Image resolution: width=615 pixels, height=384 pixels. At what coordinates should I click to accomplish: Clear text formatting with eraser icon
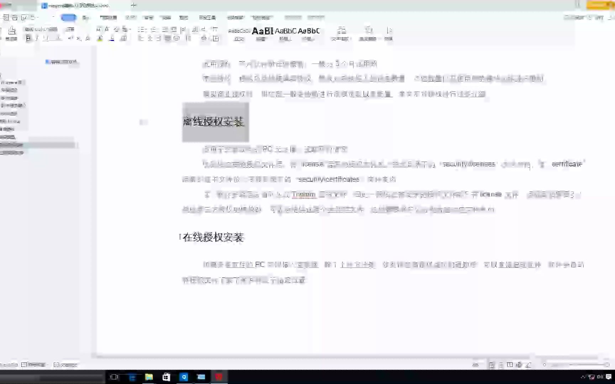[x=116, y=29]
